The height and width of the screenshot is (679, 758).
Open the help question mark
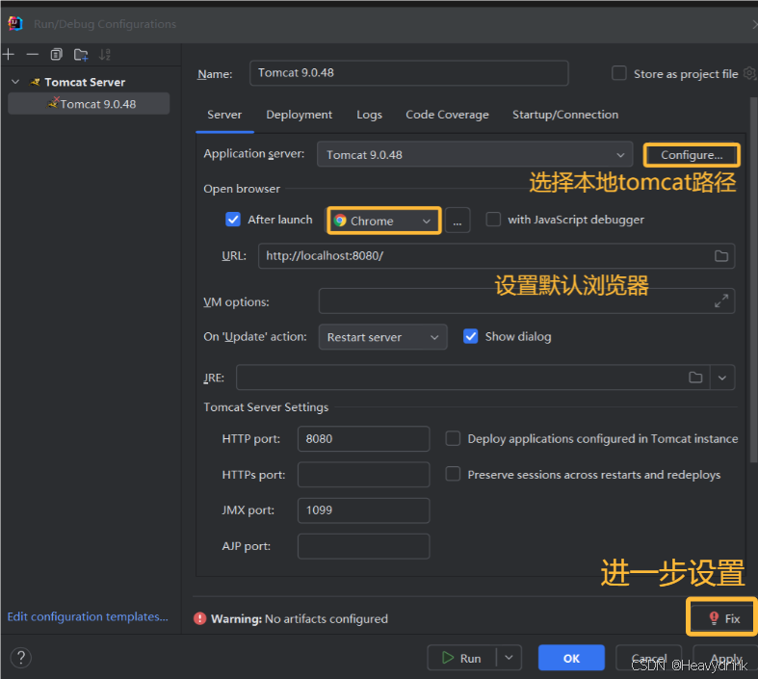click(21, 658)
